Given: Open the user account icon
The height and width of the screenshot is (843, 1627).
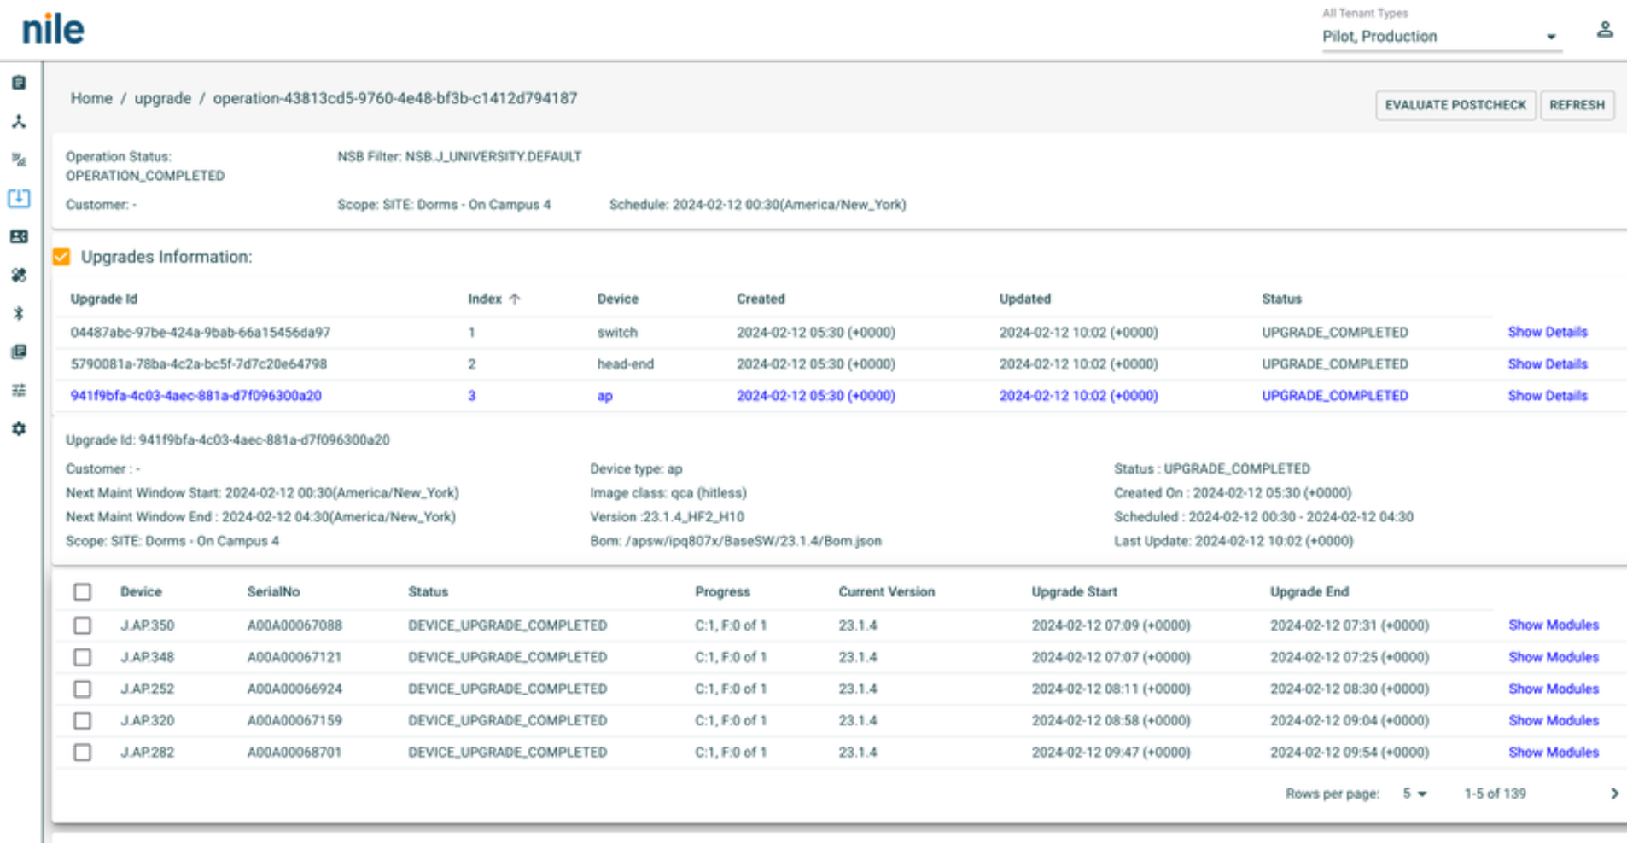Looking at the screenshot, I should click(x=1605, y=31).
